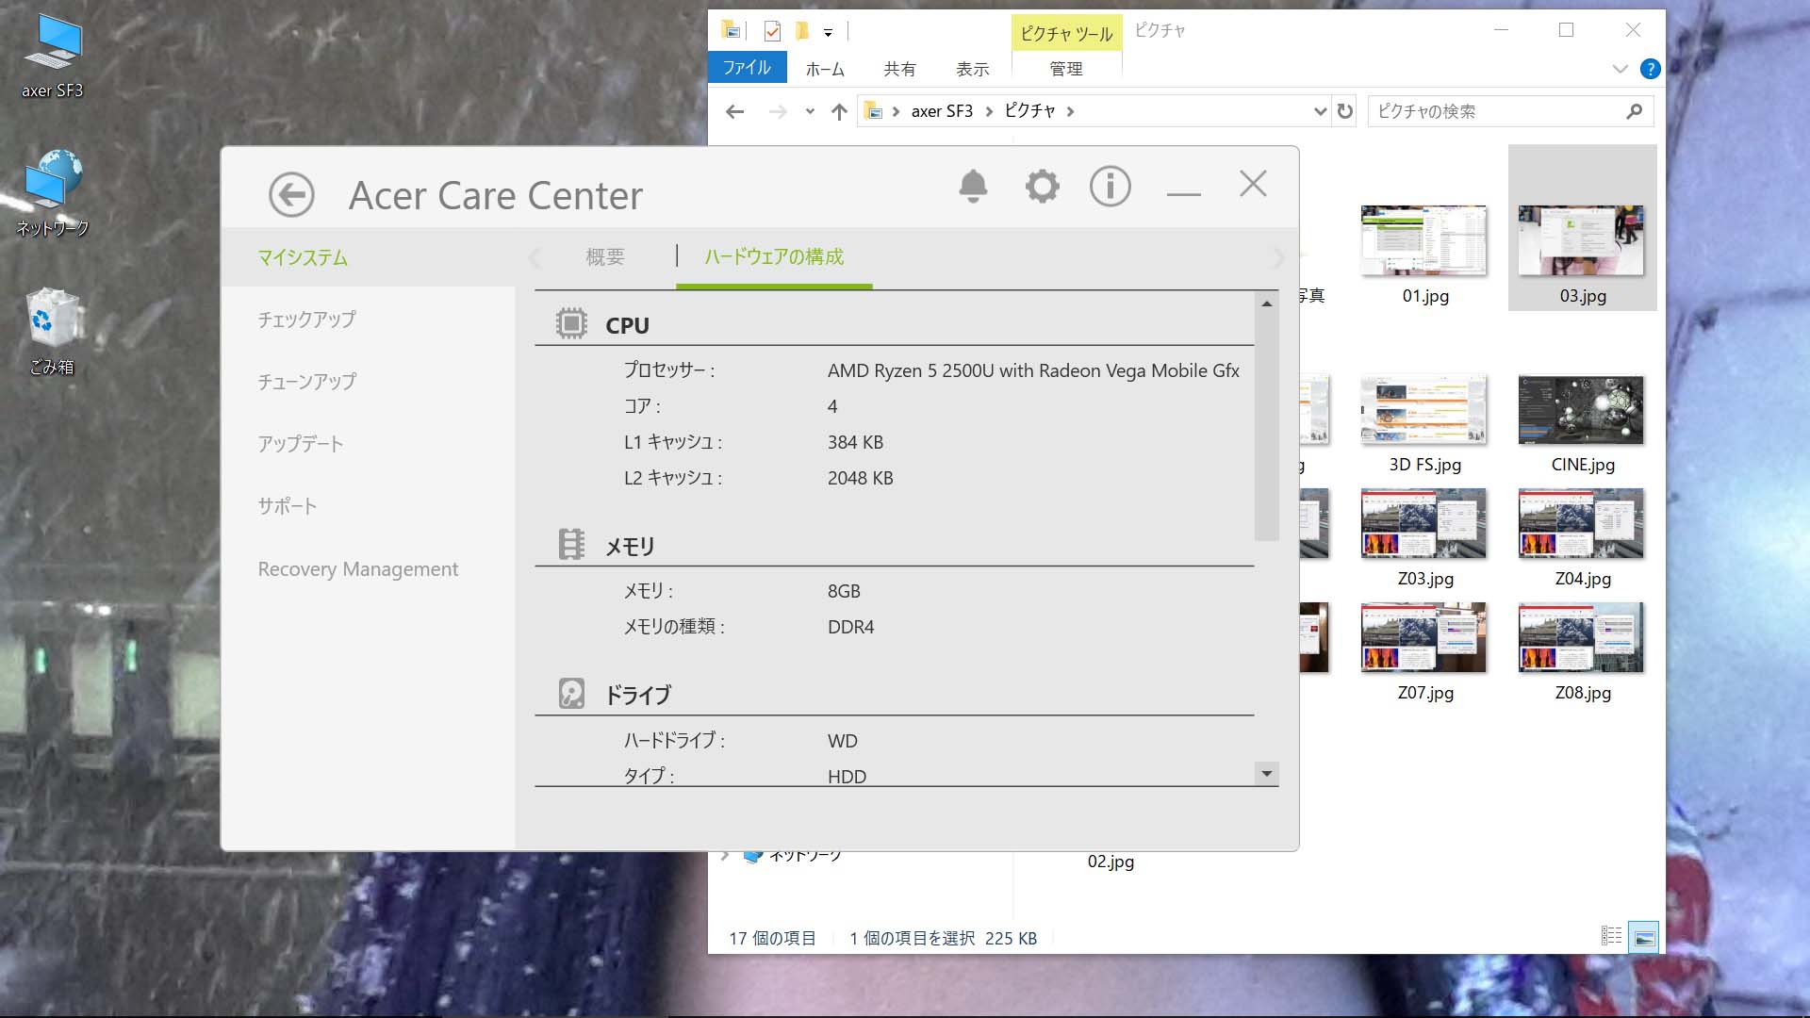Click axer SF3 in the address breadcrumb
This screenshot has height=1018, width=1810.
coord(942,111)
